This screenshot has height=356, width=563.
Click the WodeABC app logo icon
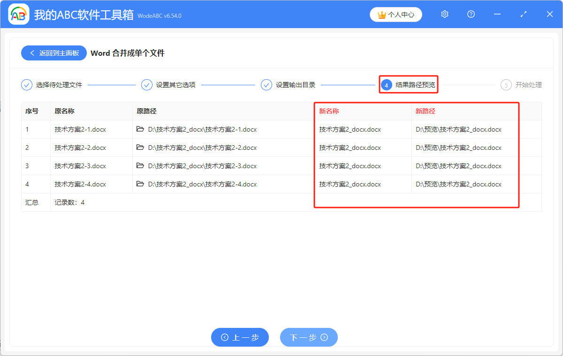pos(19,15)
